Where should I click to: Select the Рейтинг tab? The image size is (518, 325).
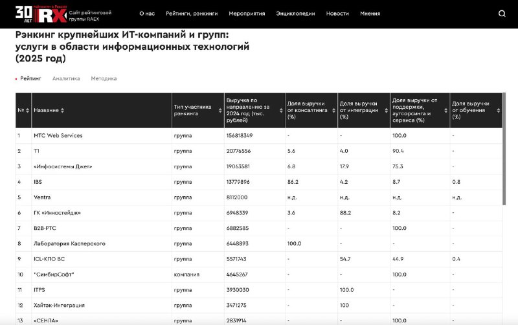(30, 78)
